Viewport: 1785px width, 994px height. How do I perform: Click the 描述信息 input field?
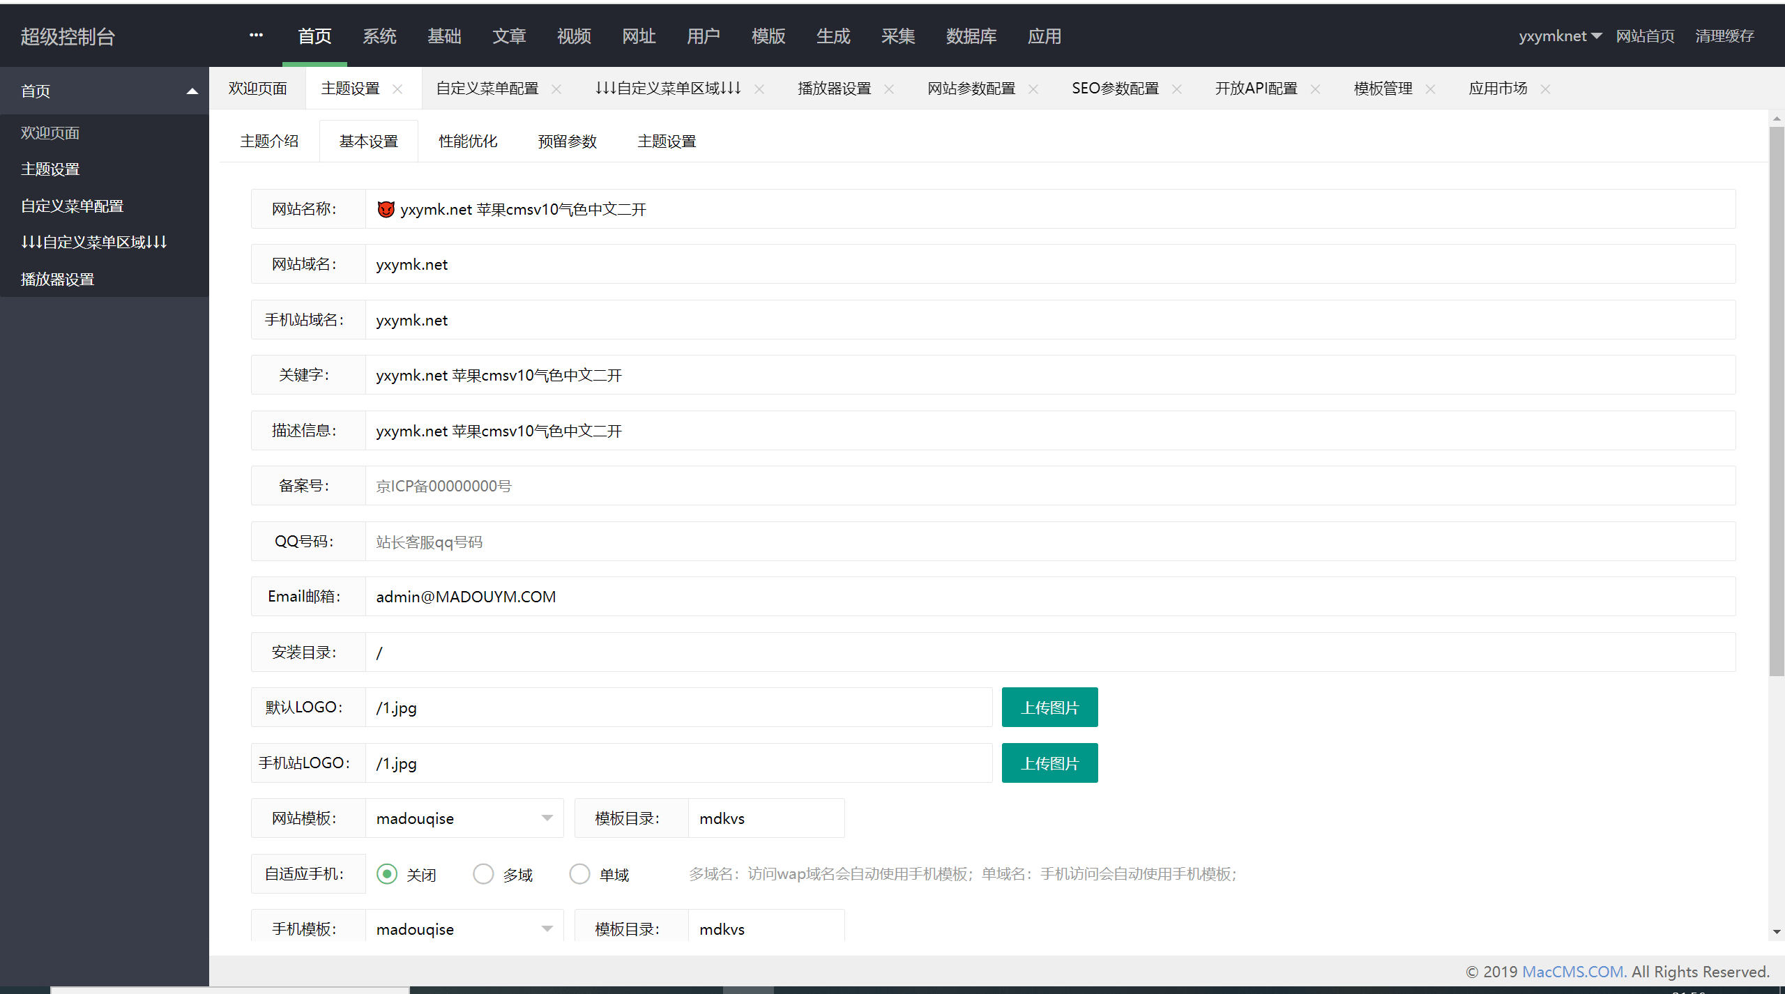1050,431
